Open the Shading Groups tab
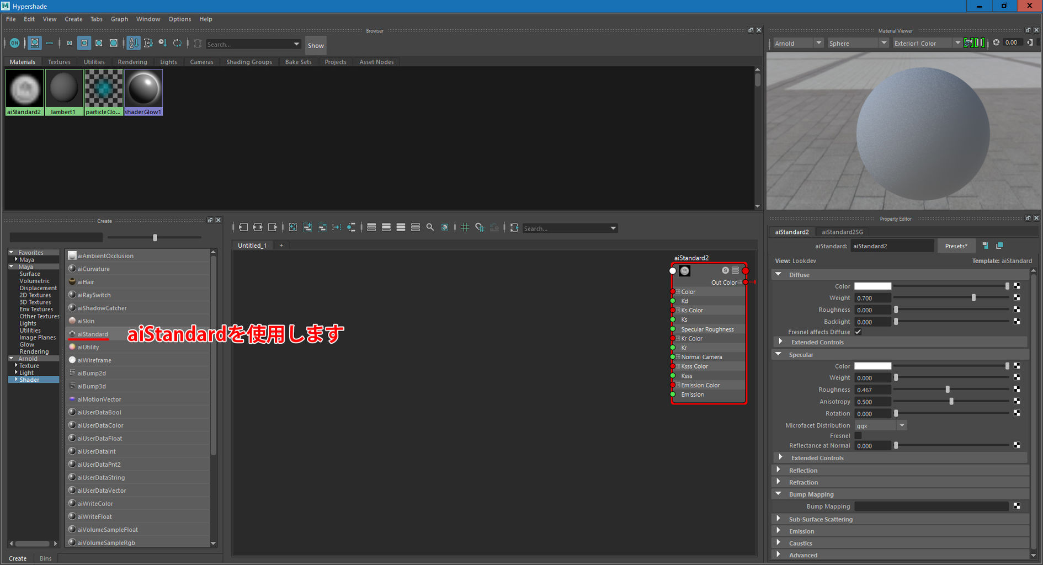 pyautogui.click(x=249, y=62)
